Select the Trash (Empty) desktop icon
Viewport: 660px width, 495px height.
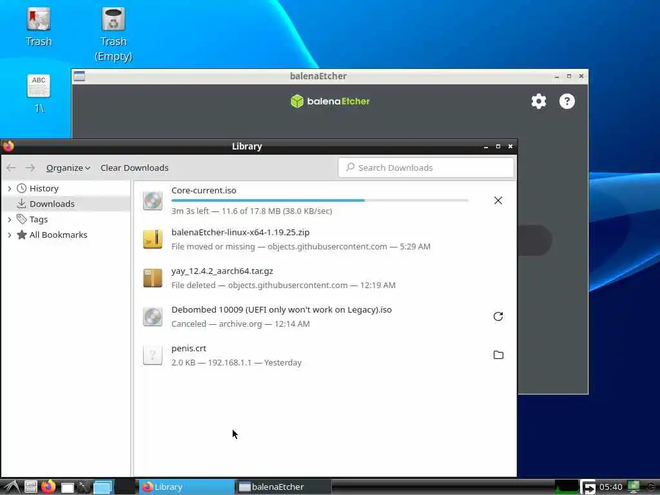[113, 35]
